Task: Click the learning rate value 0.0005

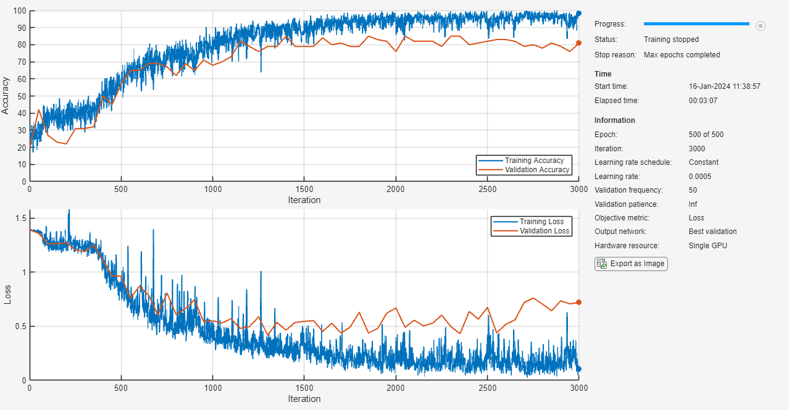Action: 701,177
